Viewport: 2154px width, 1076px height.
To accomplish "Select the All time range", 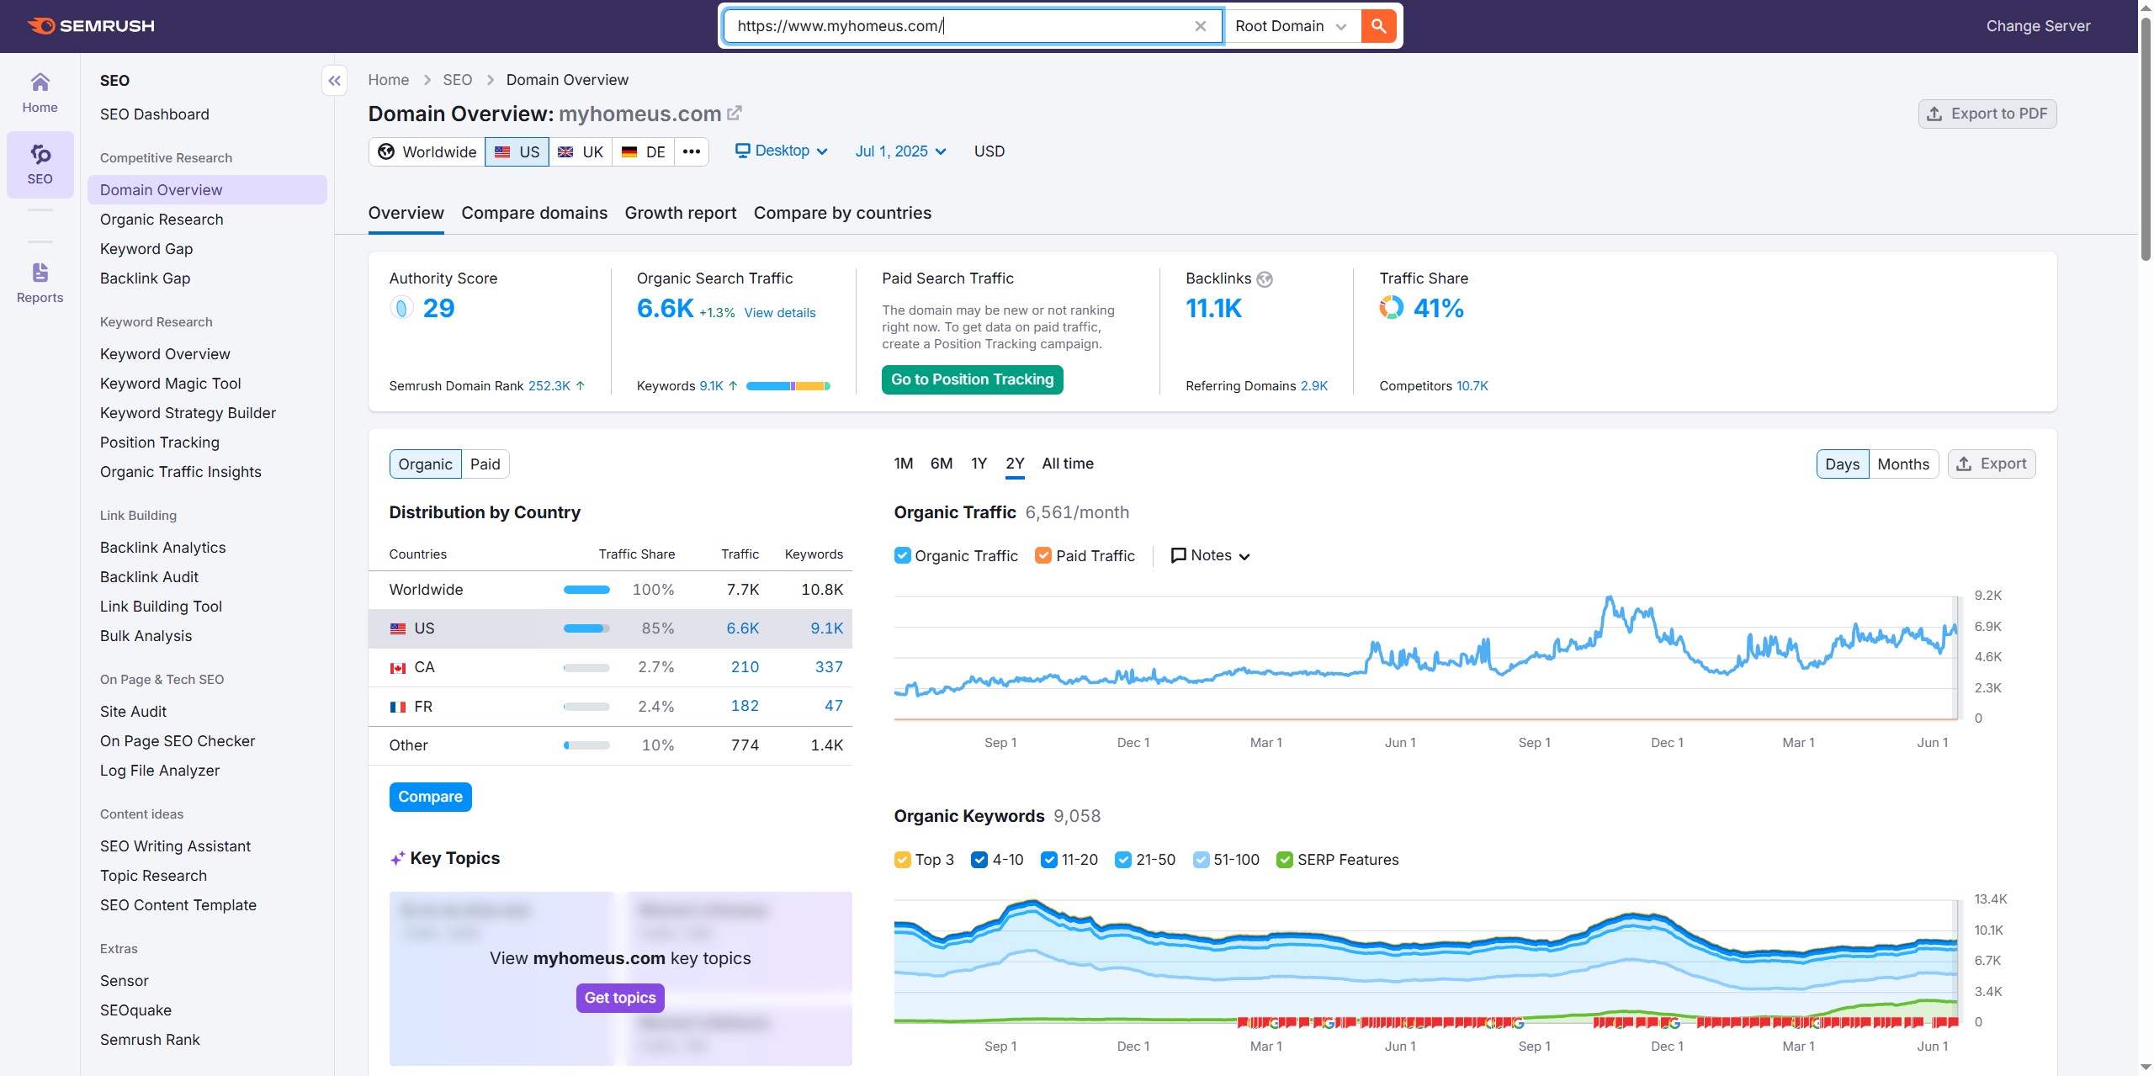I will 1068,464.
